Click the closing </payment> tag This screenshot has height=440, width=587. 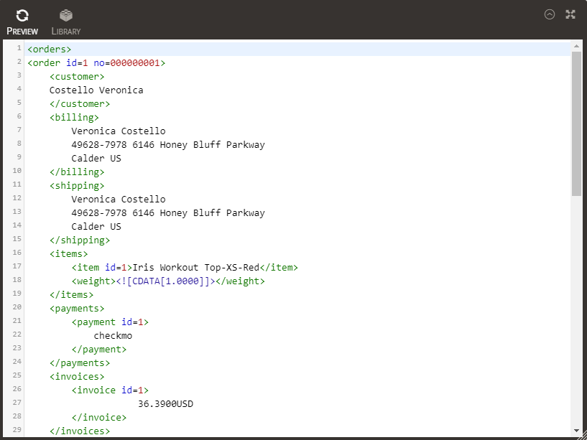(x=99, y=350)
